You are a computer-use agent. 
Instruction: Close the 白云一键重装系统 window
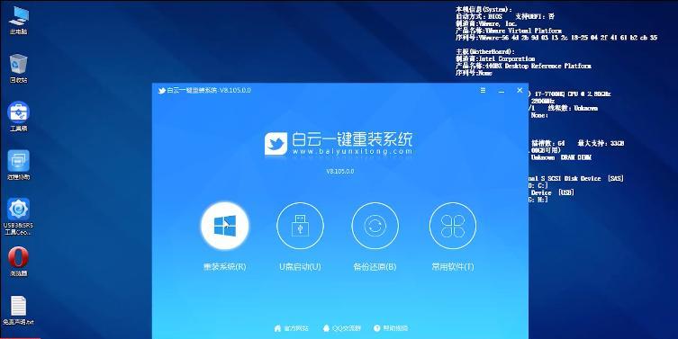(520, 90)
